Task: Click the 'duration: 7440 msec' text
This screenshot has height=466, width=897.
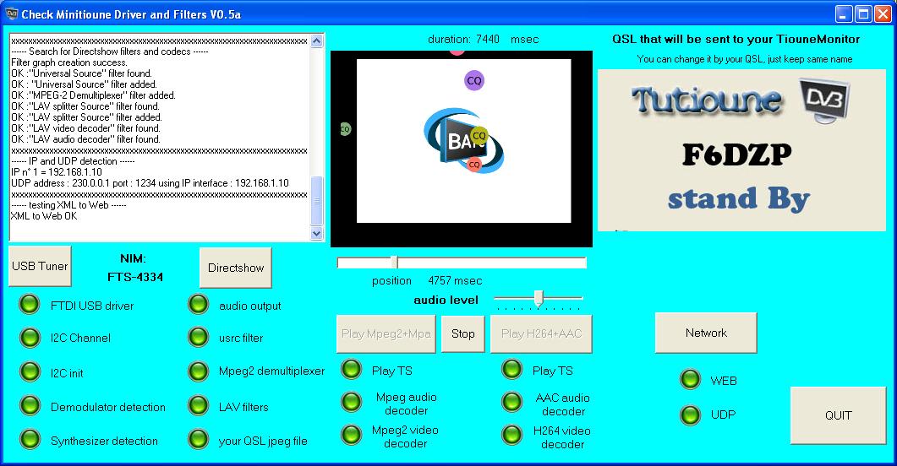Action: point(484,40)
